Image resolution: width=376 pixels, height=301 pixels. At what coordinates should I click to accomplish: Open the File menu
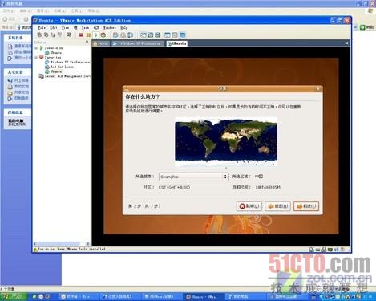point(42,27)
